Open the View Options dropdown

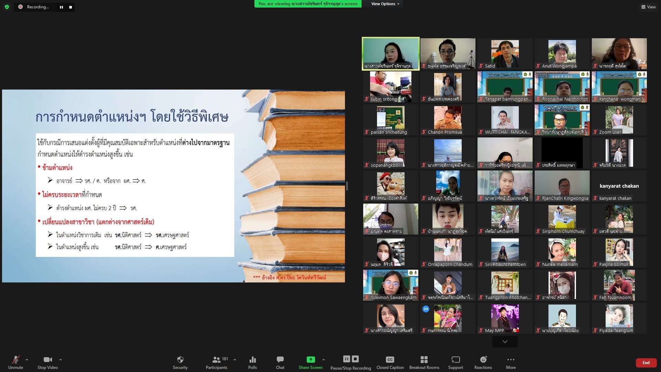click(x=385, y=4)
